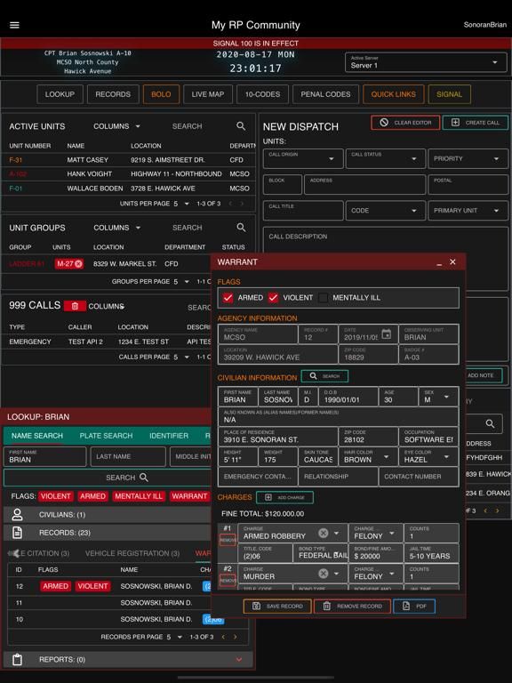Switch to Plate Search tab
Viewport: 512px width, 683px height.
106,436
